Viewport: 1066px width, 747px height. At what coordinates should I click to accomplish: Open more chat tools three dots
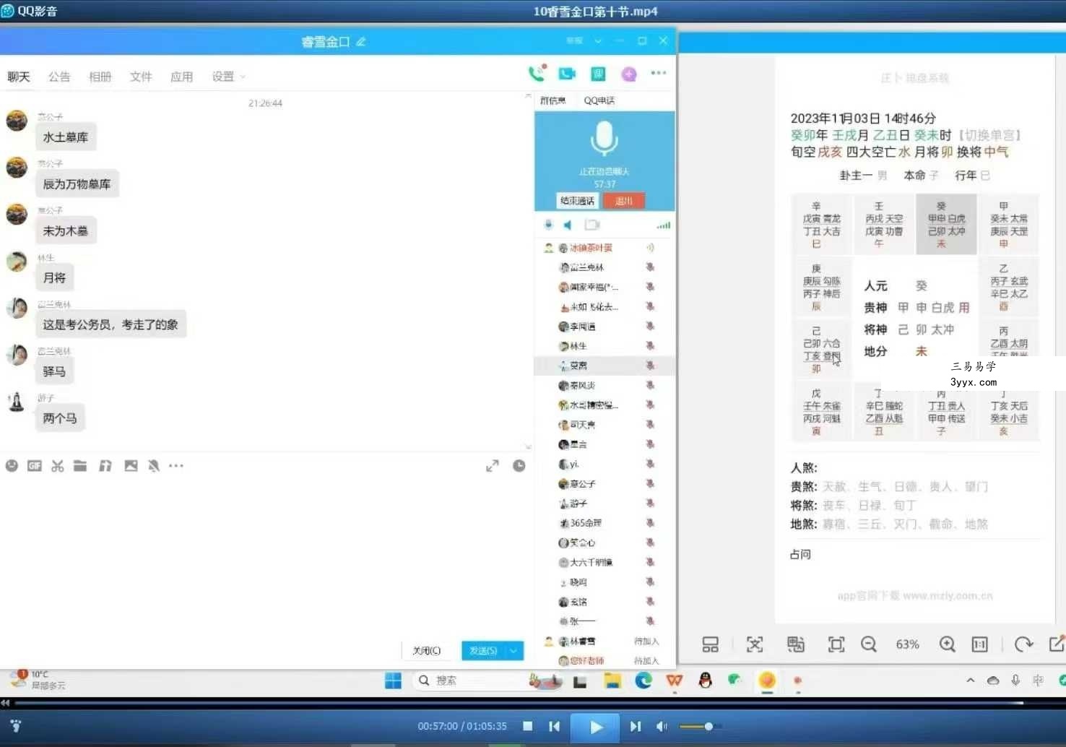pyautogui.click(x=176, y=466)
